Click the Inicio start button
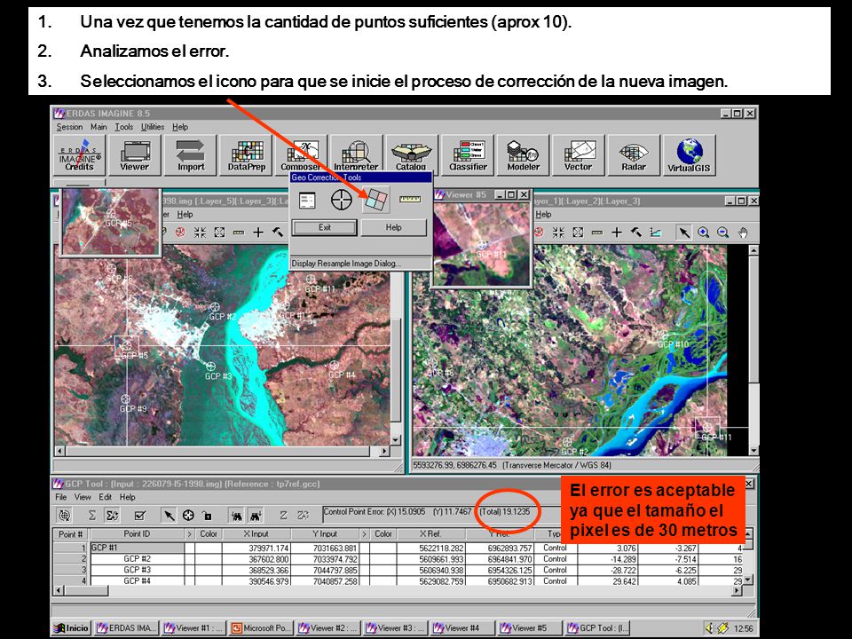 click(x=71, y=628)
